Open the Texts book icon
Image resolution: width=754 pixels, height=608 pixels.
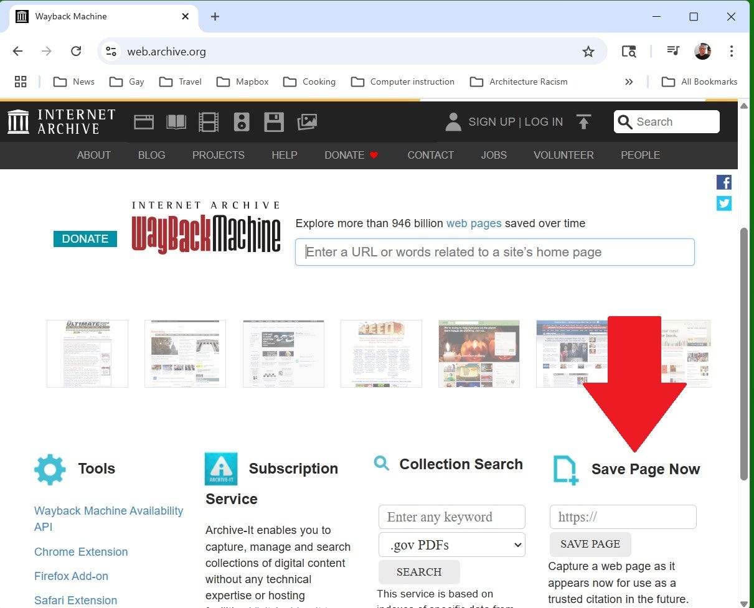[x=176, y=122]
